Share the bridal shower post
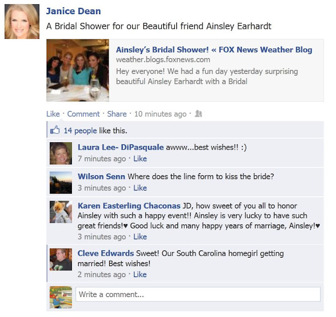Image resolution: width=336 pixels, height=317 pixels. point(117,114)
